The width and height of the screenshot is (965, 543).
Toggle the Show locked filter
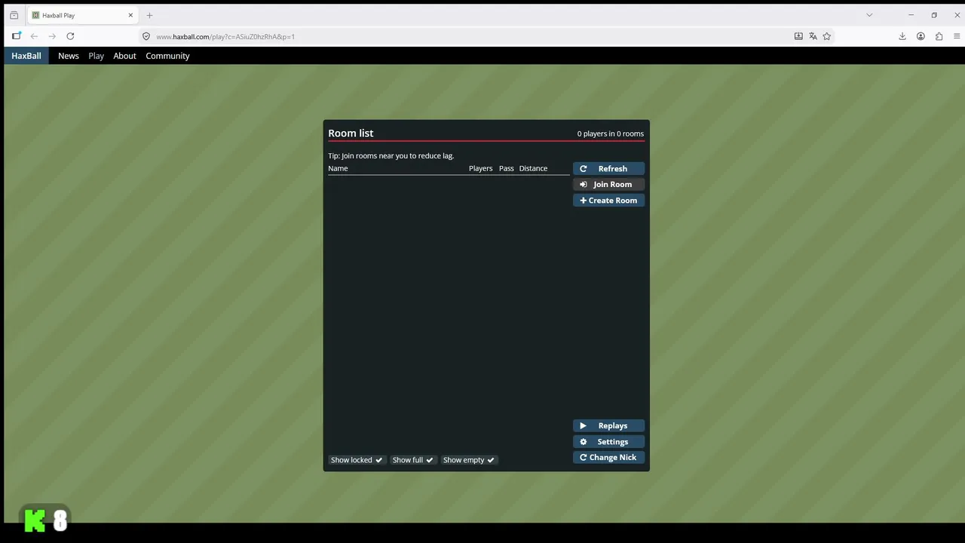(357, 460)
